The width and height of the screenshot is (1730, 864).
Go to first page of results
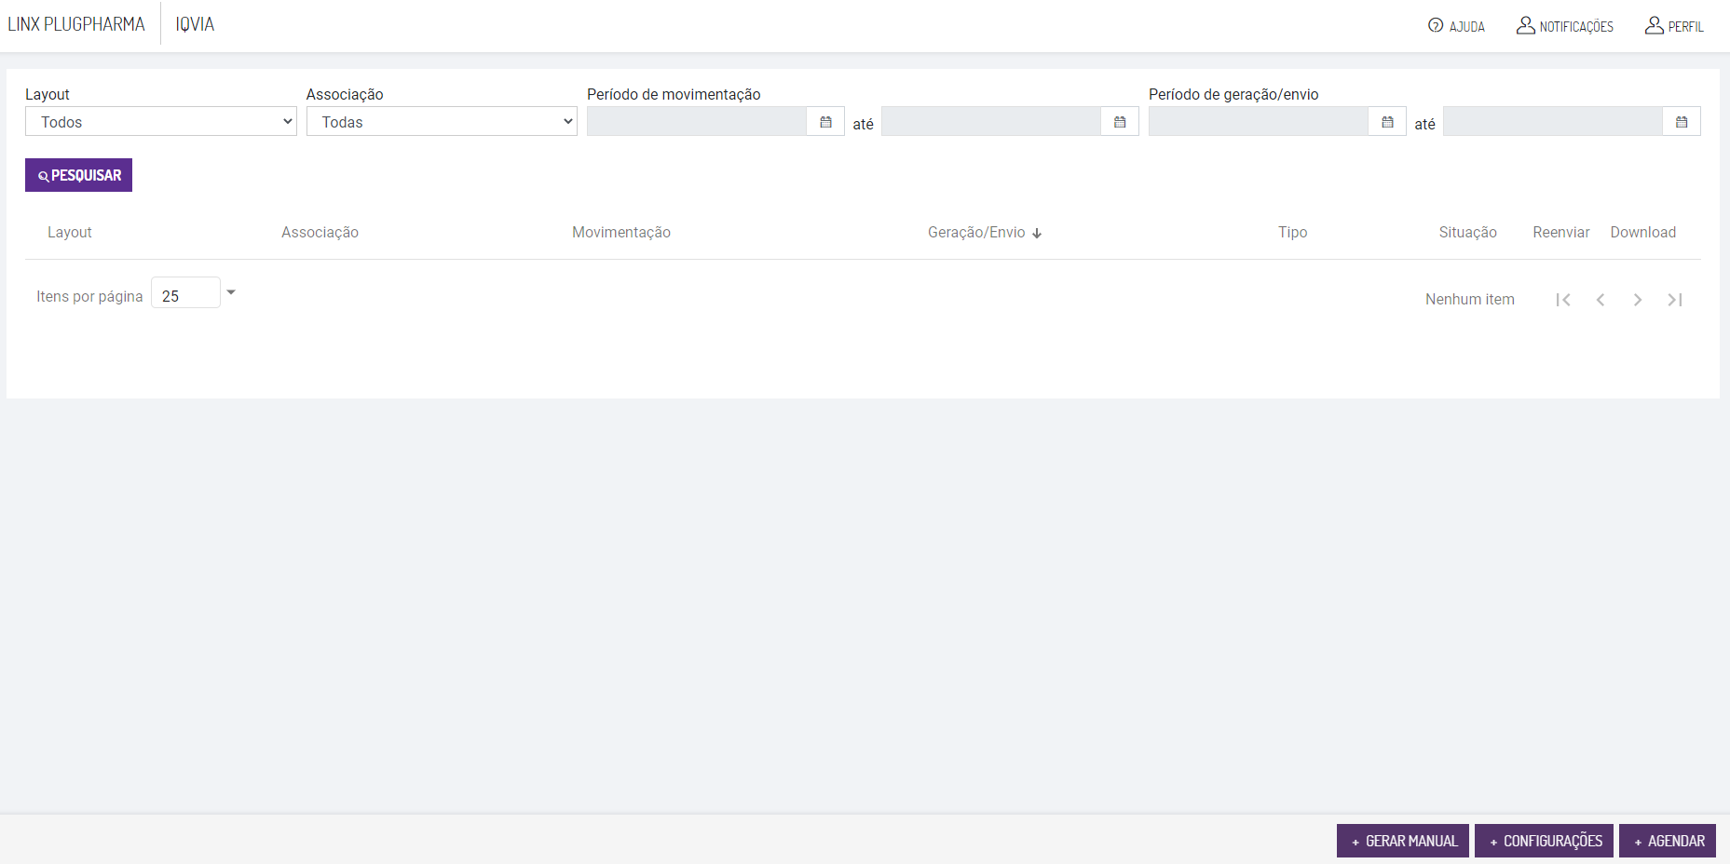[1563, 300]
